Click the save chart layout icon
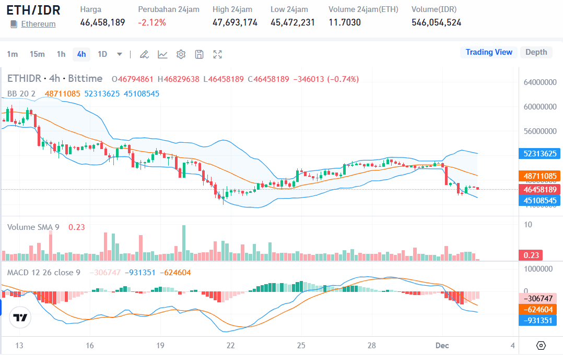This screenshot has height=355, width=563. click(199, 54)
